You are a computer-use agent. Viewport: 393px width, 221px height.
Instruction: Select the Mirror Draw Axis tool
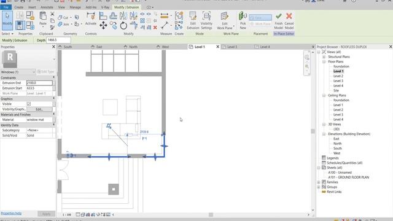[133, 16]
